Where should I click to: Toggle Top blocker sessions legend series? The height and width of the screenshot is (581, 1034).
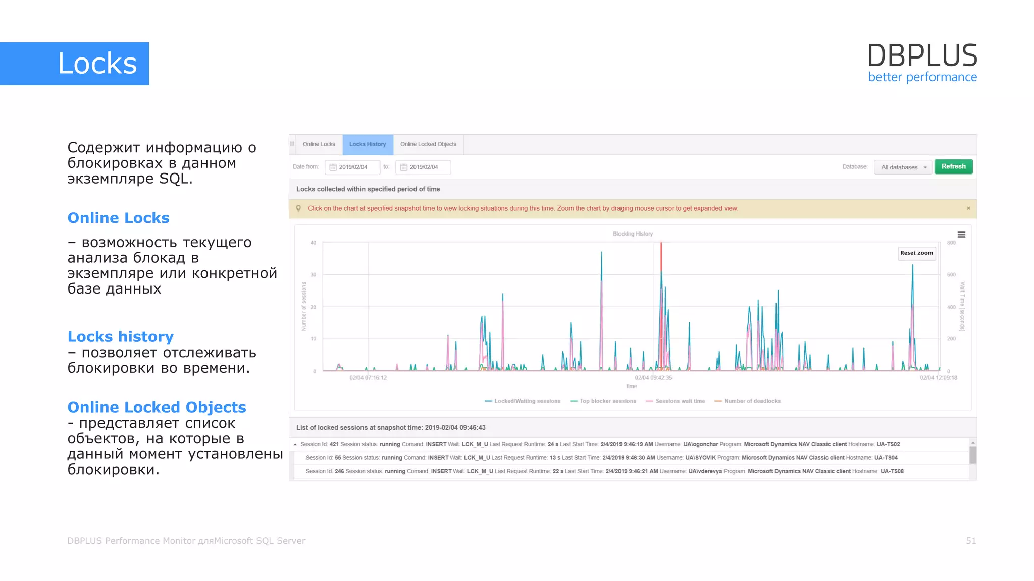pyautogui.click(x=603, y=401)
